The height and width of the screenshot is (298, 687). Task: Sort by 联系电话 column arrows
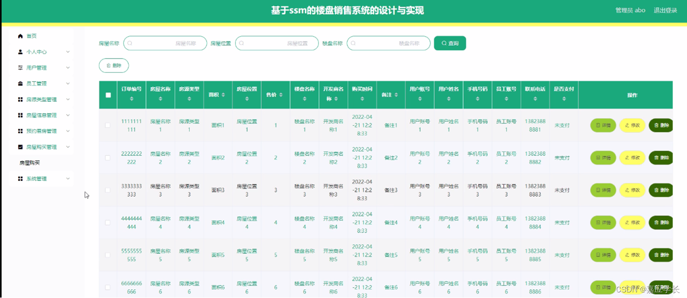click(535, 99)
